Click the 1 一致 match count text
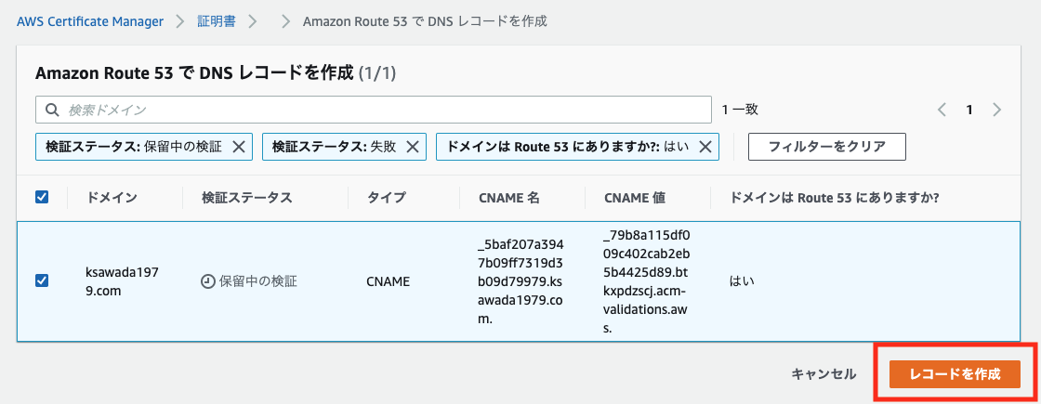The image size is (1041, 404). [x=740, y=111]
